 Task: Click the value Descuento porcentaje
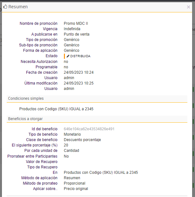click(82, 140)
